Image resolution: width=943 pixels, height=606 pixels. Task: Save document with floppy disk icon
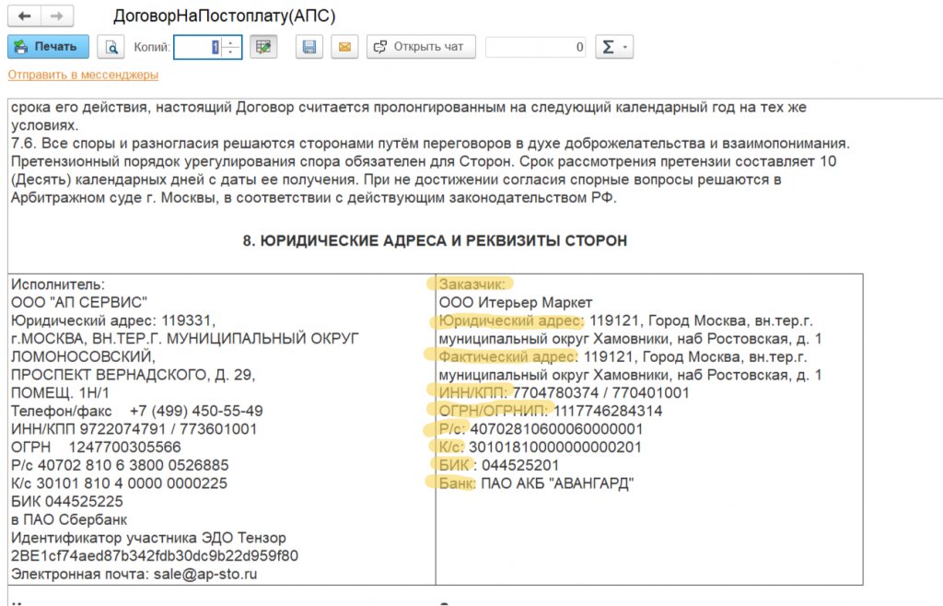pos(309,47)
